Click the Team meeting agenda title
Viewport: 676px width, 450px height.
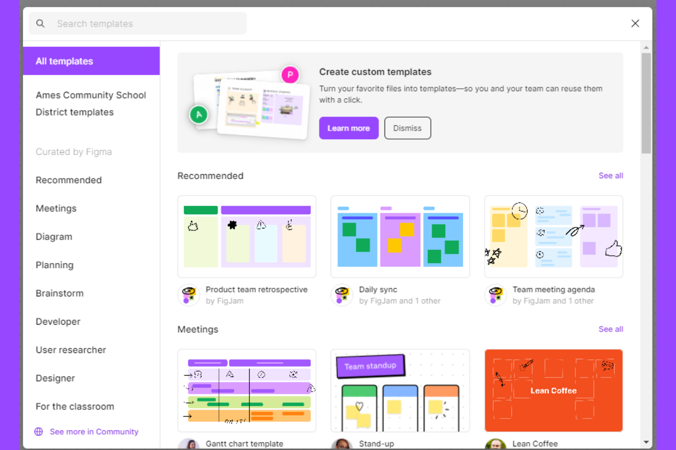pyautogui.click(x=554, y=290)
